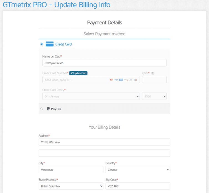Viewport: 209px width, 193px height.
Task: Click the Update Card button
Action: [78, 73]
